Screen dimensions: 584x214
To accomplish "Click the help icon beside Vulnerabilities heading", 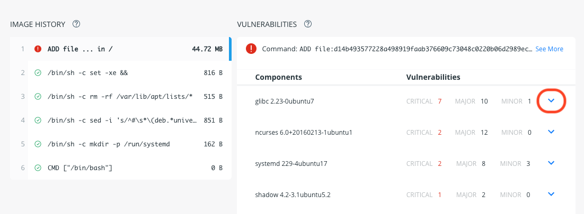I will click(x=308, y=24).
